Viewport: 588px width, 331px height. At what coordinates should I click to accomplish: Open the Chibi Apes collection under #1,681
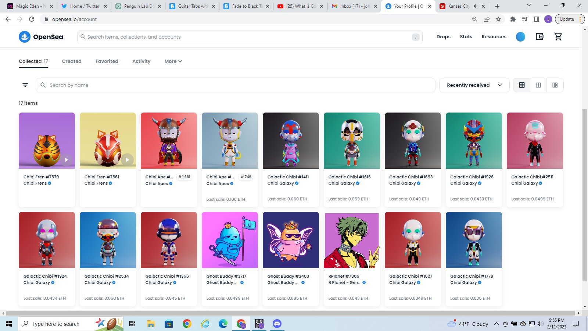(x=157, y=184)
